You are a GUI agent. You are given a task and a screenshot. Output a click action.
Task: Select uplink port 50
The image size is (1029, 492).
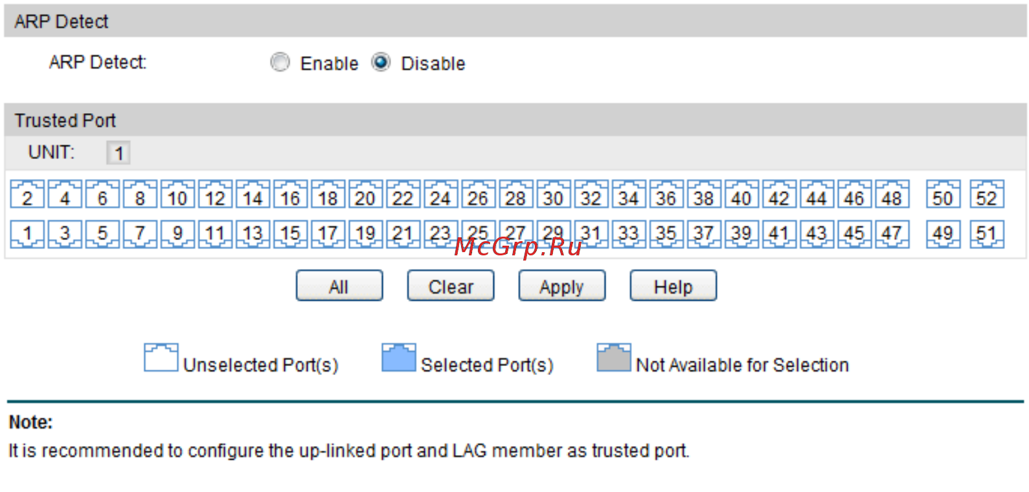tap(943, 195)
